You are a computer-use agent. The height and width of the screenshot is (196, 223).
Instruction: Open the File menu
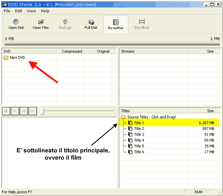coord(7,11)
